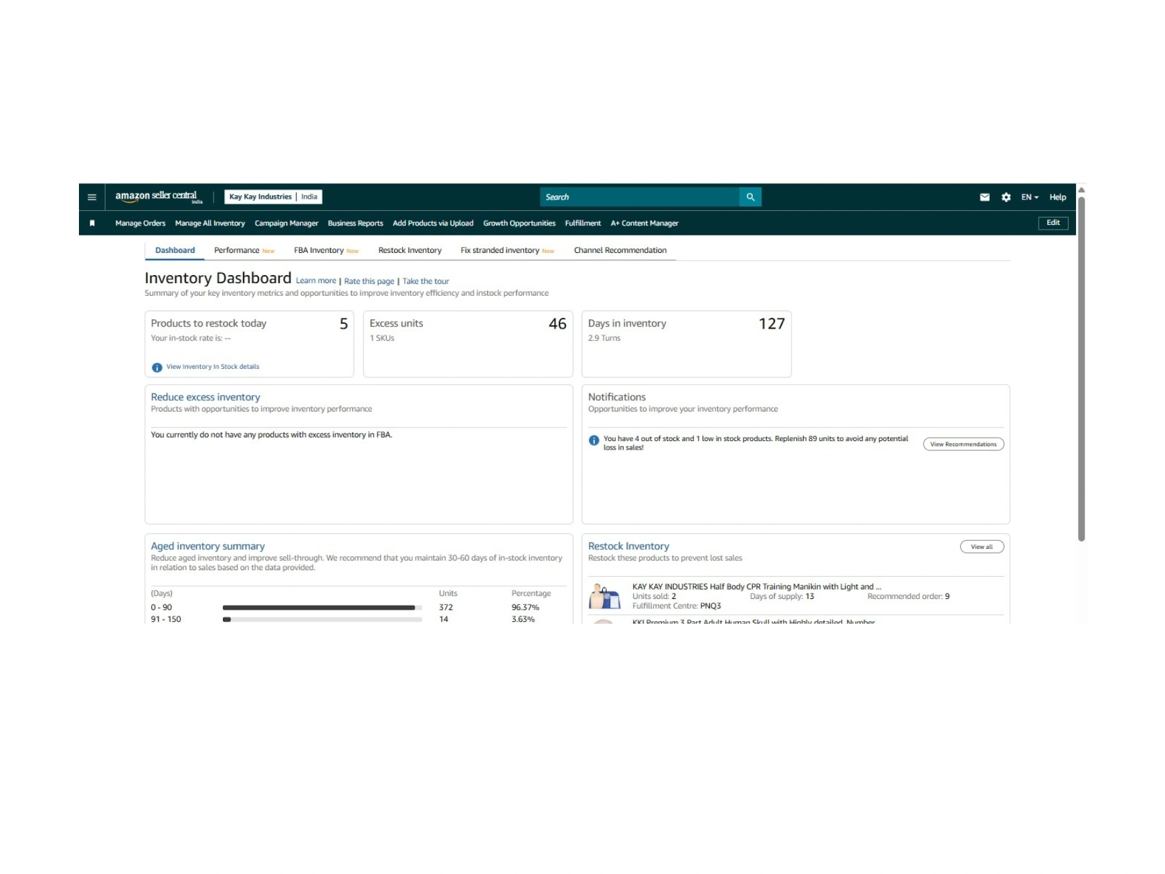Open the Reduce excess inventory heading link

(205, 397)
